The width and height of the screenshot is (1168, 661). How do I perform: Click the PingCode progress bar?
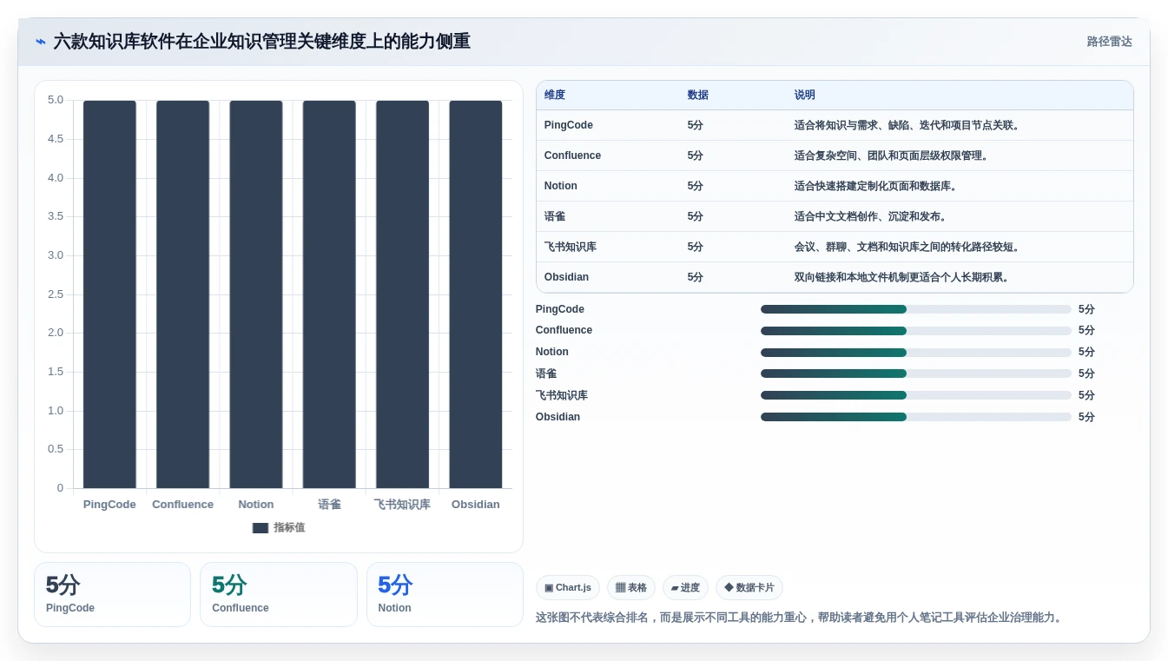(x=916, y=309)
